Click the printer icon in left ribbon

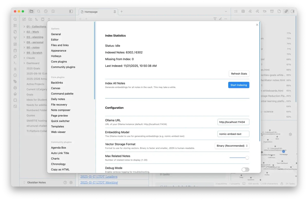15,88
